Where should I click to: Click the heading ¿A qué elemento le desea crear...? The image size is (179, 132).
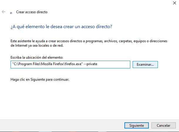click(61, 27)
